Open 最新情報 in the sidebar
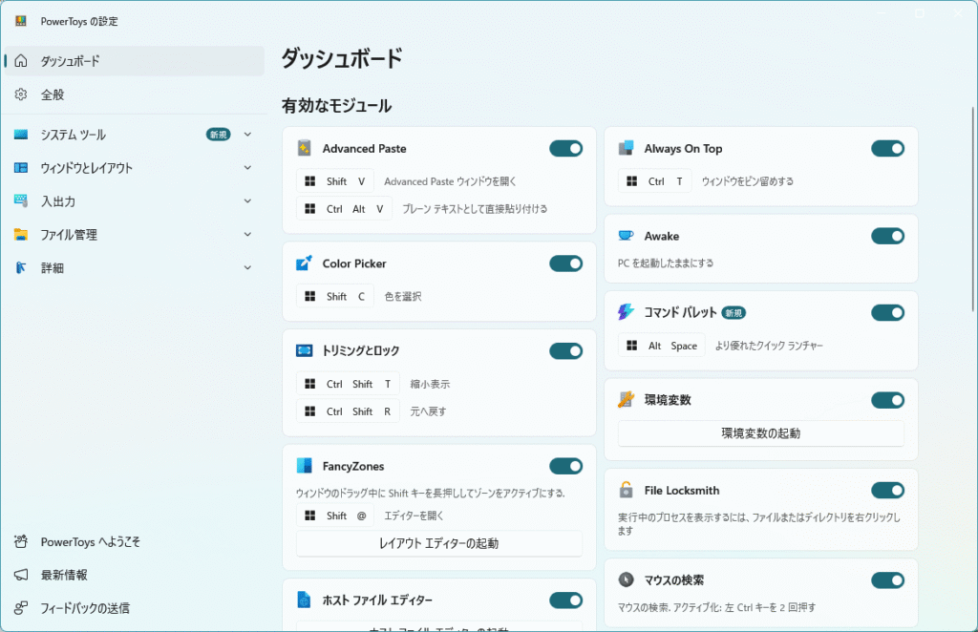The width and height of the screenshot is (978, 632). [134, 575]
